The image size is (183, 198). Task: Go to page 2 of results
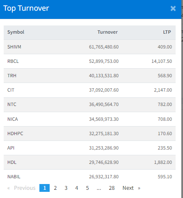(x=55, y=188)
